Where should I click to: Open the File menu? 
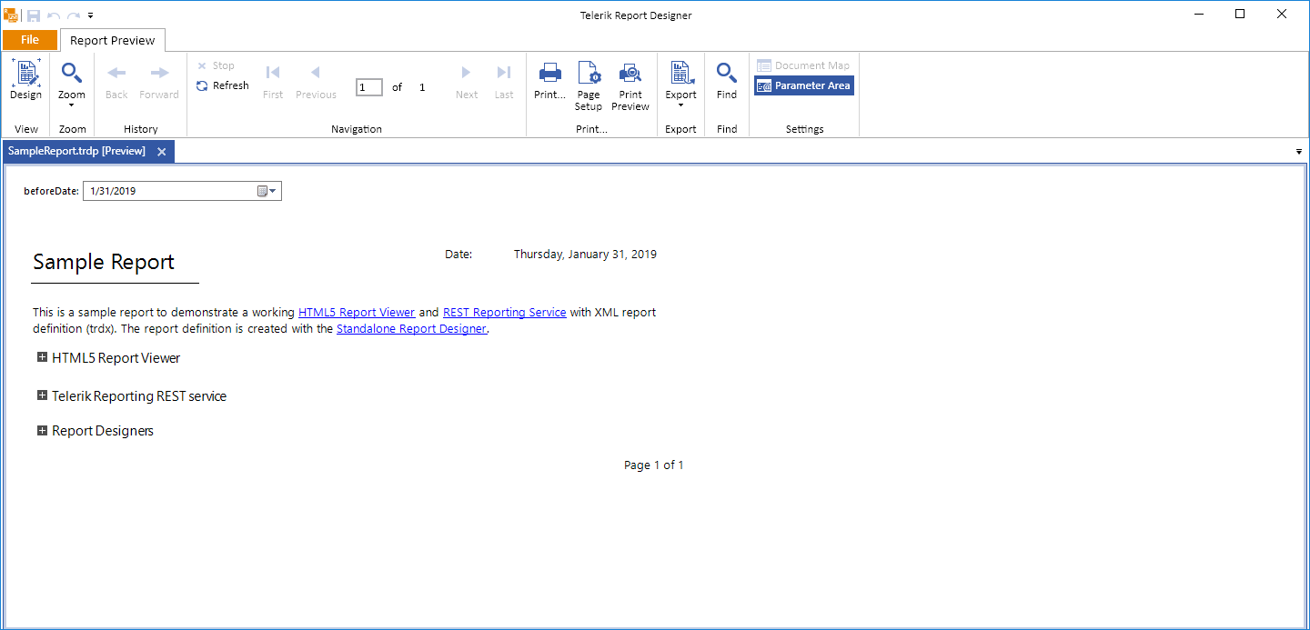tap(30, 40)
